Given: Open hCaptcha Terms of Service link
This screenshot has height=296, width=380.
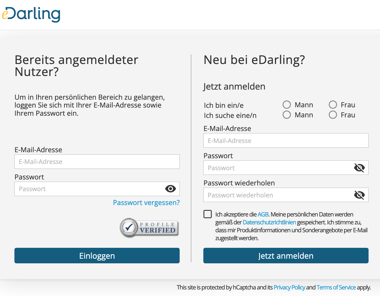Looking at the screenshot, I should tap(336, 288).
